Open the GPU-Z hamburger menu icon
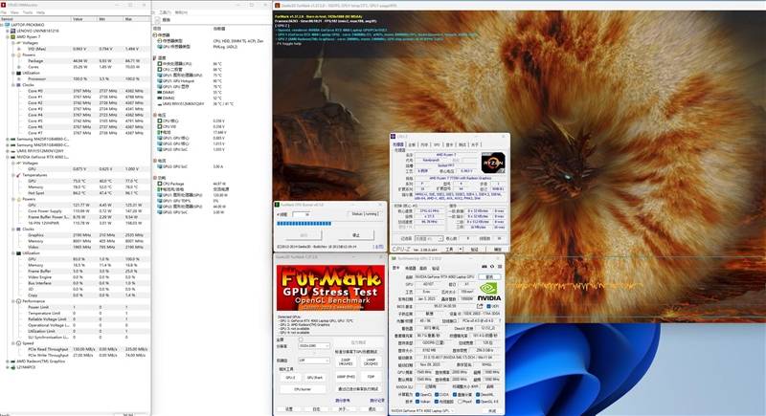 click(x=500, y=266)
